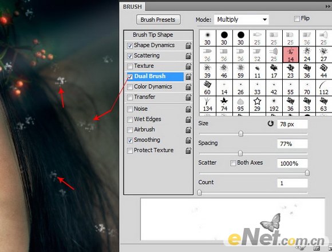Click the Scatter field showing 1000%
The image size is (332, 252).
click(293, 163)
